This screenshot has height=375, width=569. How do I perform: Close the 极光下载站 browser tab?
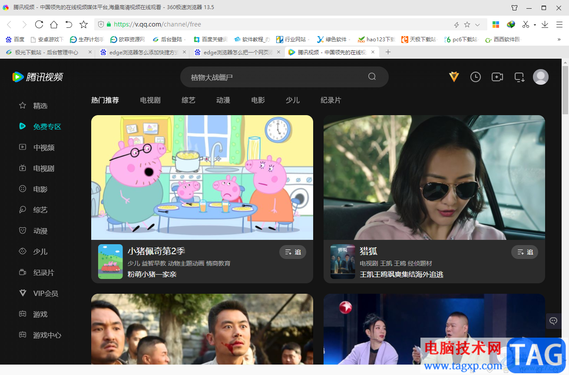click(x=90, y=52)
